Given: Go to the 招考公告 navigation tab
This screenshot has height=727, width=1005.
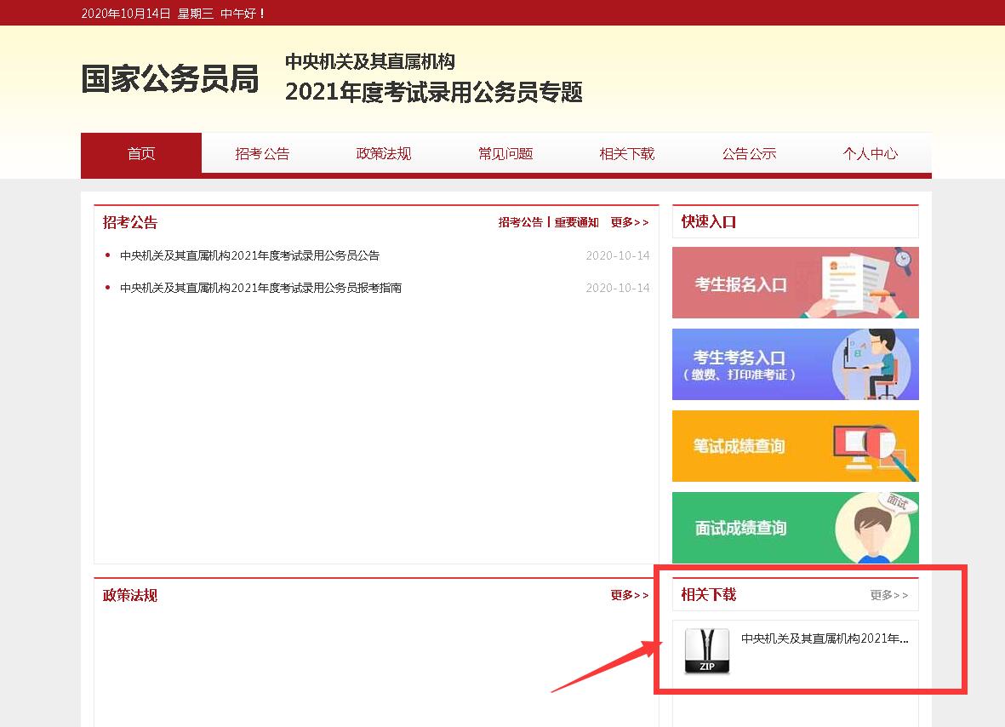Looking at the screenshot, I should 262,154.
